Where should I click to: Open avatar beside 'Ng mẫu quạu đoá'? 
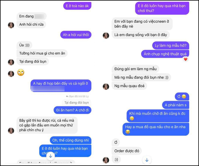106,86
